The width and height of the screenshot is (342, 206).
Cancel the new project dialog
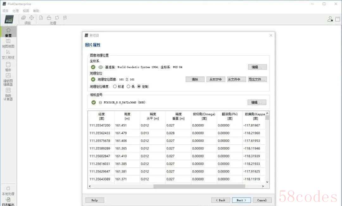(262, 200)
